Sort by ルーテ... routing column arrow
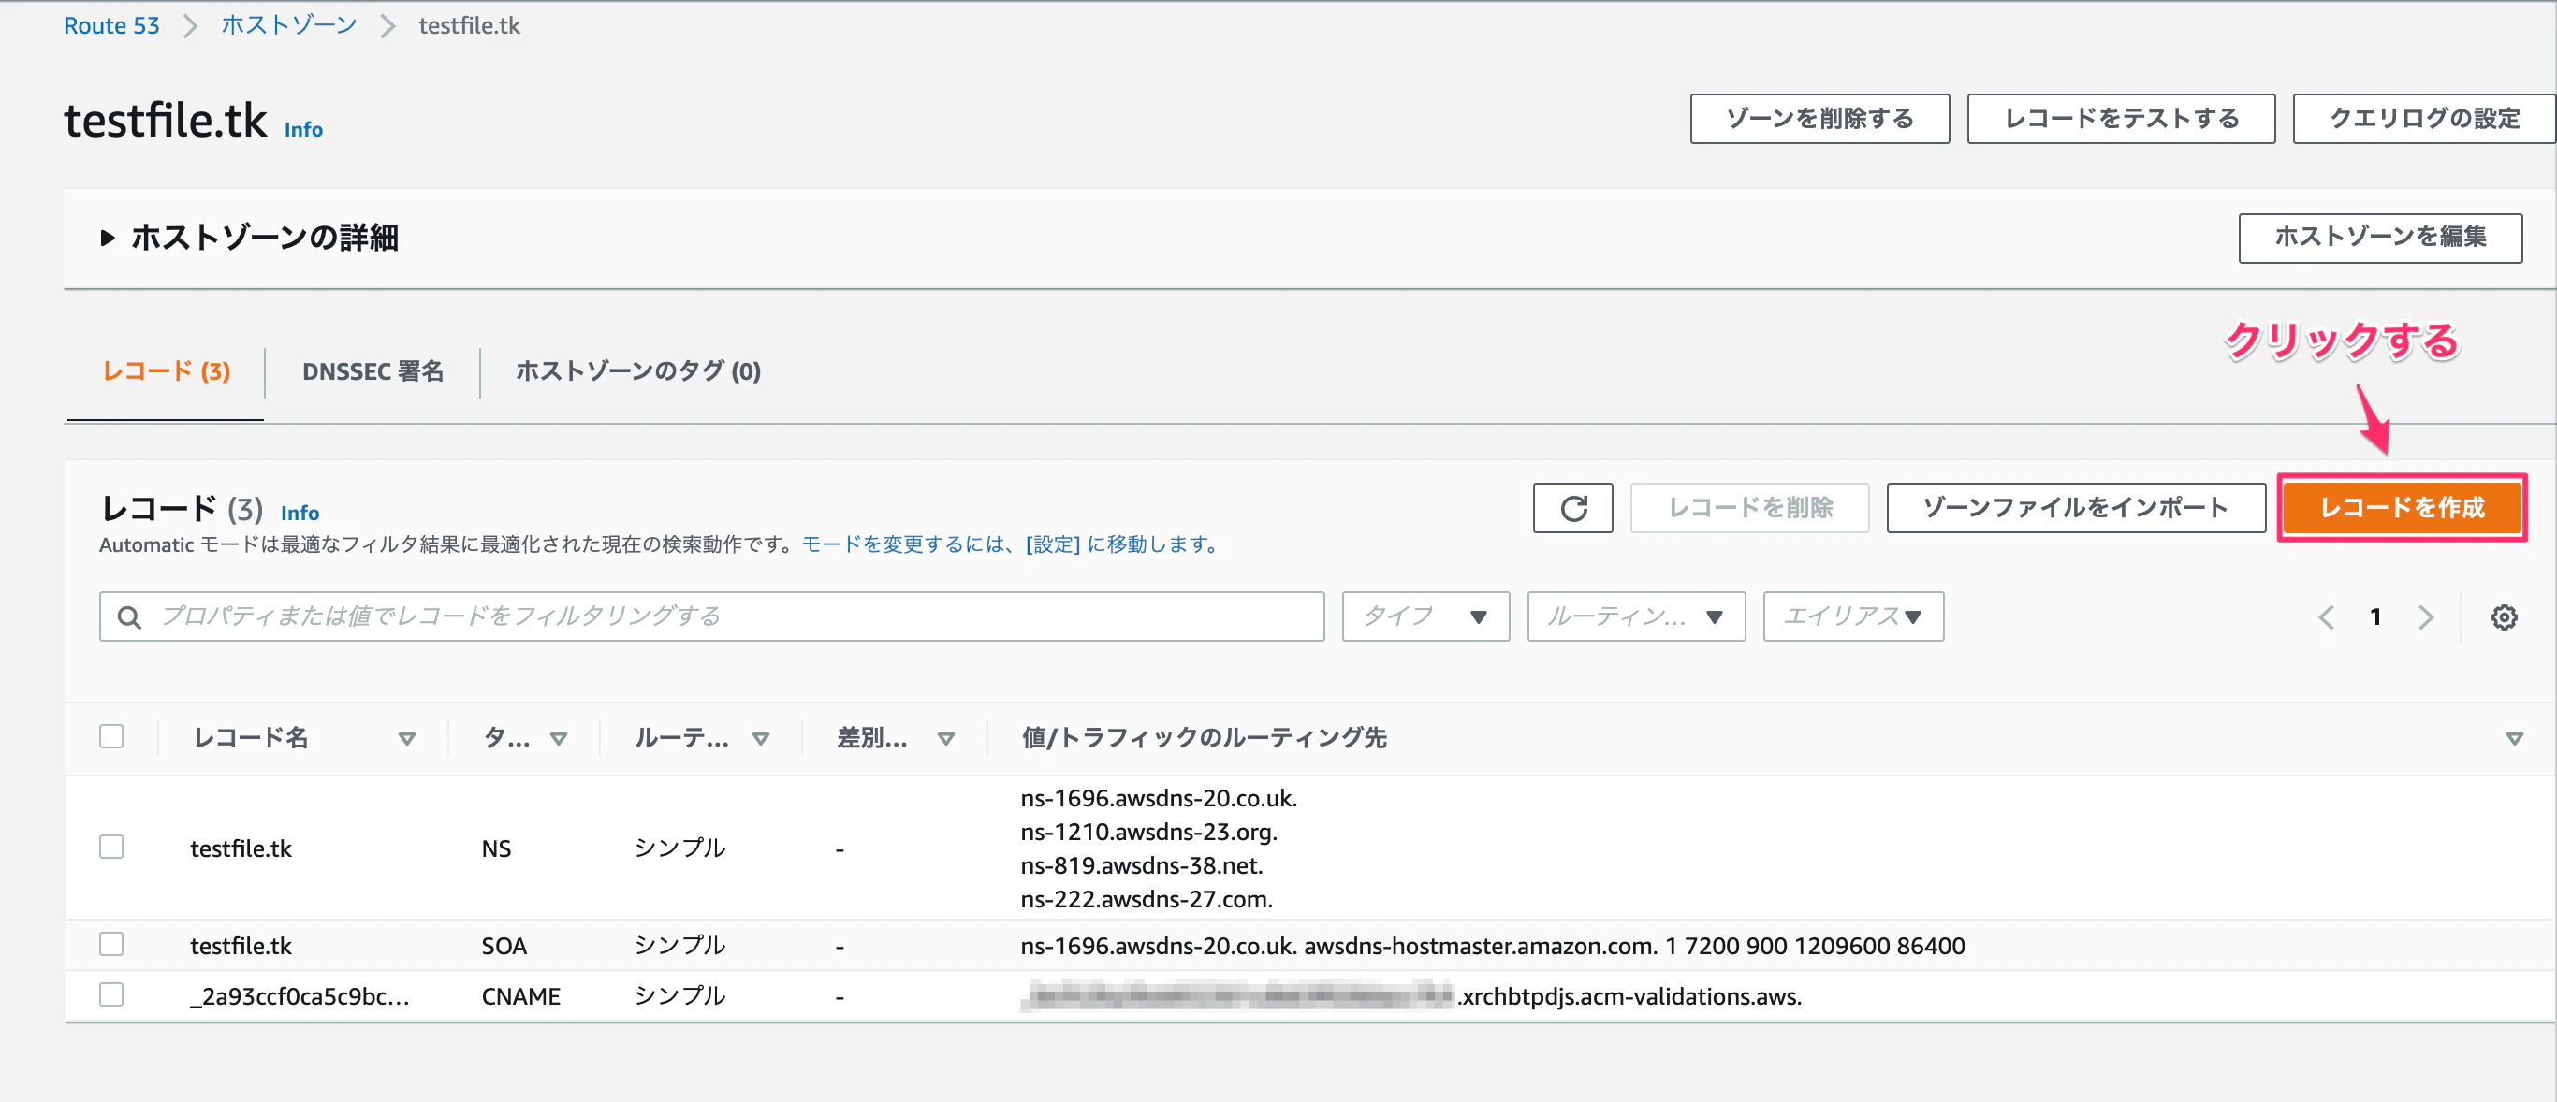Image resolution: width=2557 pixels, height=1102 pixels. coord(760,738)
